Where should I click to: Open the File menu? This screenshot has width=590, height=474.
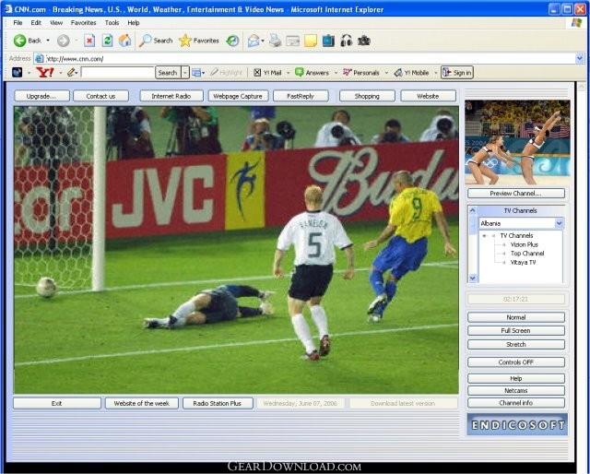tap(18, 22)
